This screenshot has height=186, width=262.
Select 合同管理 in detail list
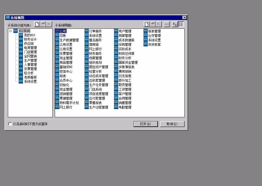tap(125, 98)
